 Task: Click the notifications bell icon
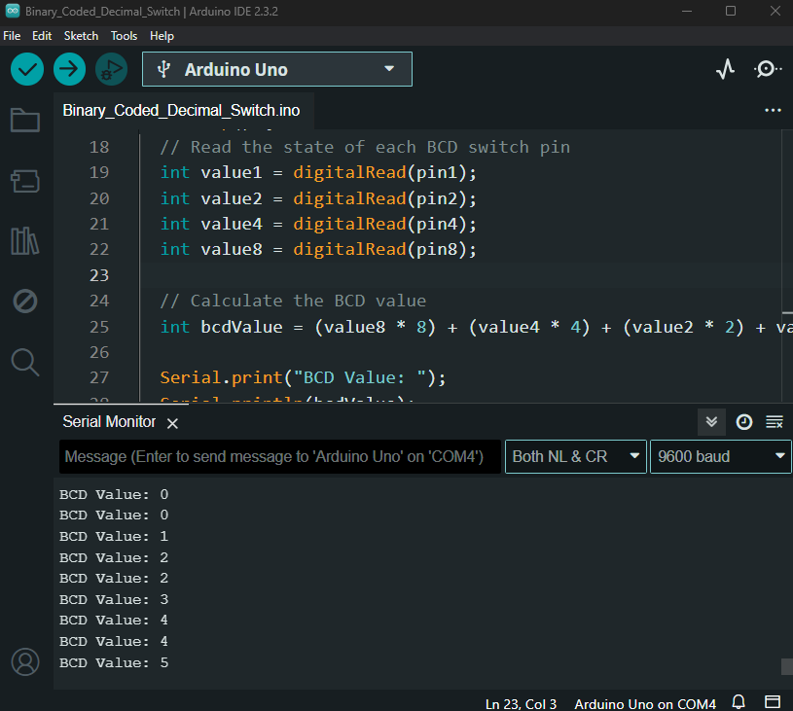[739, 702]
